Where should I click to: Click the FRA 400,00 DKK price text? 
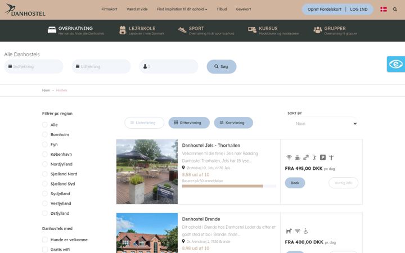(x=304, y=242)
